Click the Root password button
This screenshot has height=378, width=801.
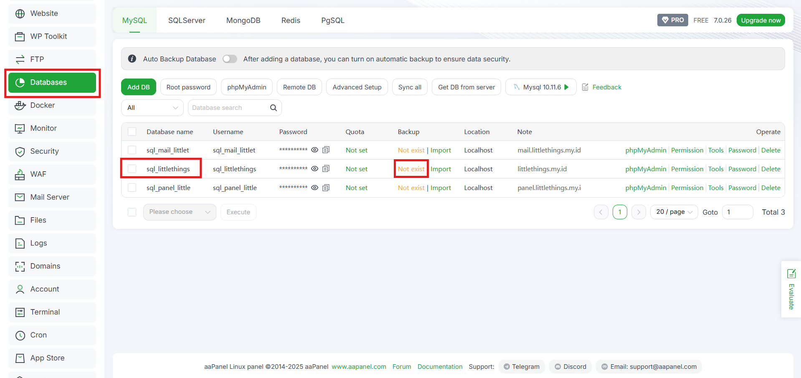coord(188,87)
